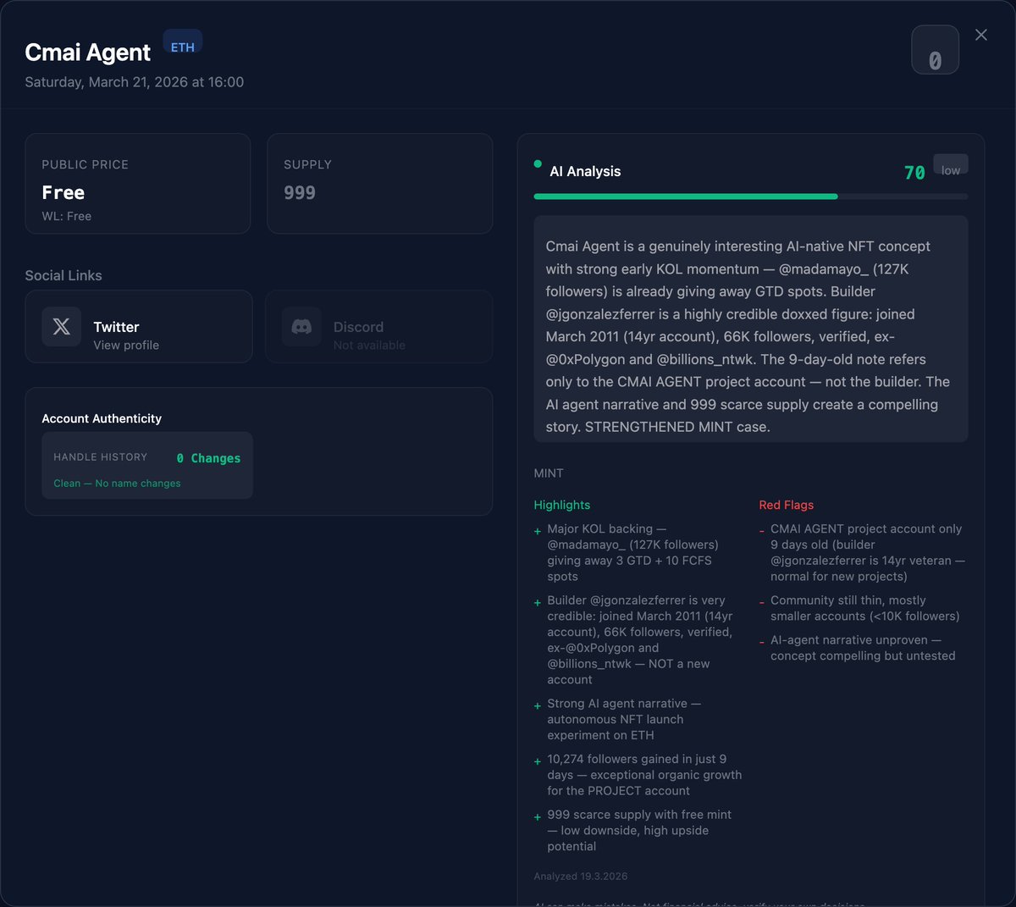Click the 'Community still thin' red flag
Image resolution: width=1016 pixels, height=907 pixels.
864,608
